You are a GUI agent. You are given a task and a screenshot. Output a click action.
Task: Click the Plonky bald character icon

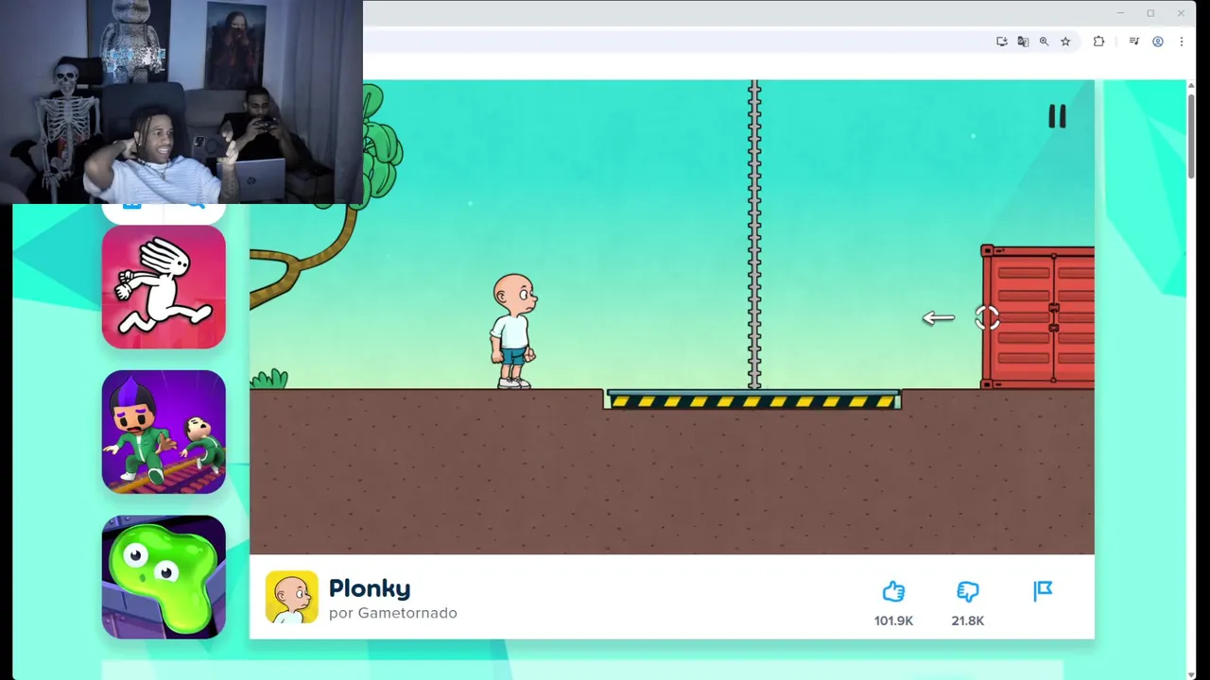(291, 597)
